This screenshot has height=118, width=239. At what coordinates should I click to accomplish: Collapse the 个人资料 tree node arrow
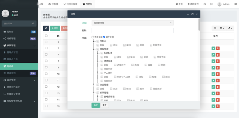97,73
